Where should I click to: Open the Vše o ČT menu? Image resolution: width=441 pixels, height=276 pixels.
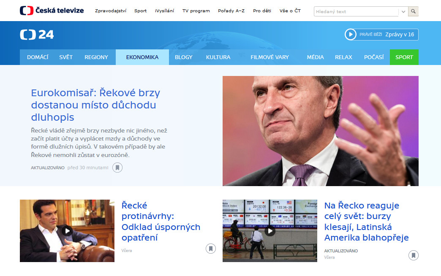[290, 11]
